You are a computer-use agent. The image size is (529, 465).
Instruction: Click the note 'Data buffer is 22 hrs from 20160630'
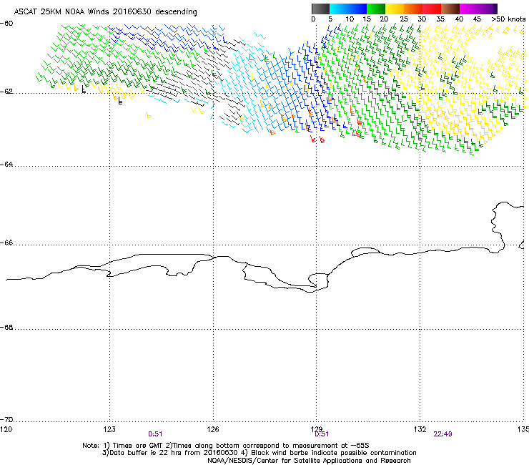(174, 453)
